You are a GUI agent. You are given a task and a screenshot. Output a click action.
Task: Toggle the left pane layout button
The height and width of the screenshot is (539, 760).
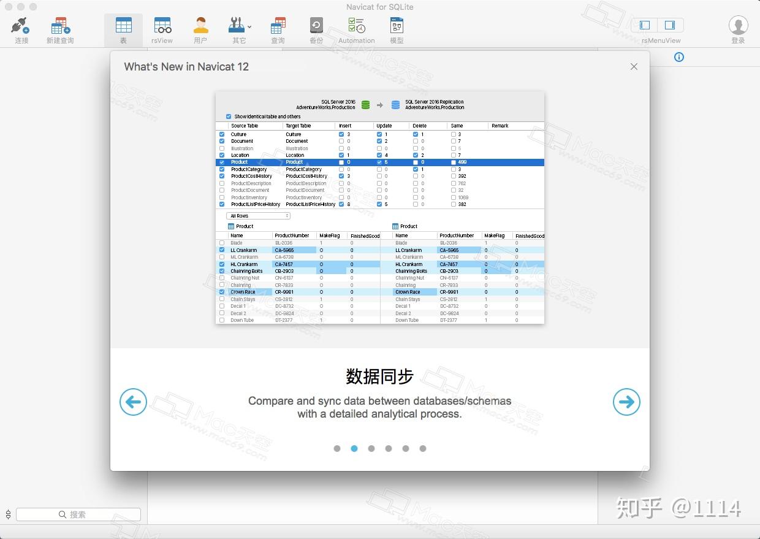[645, 25]
